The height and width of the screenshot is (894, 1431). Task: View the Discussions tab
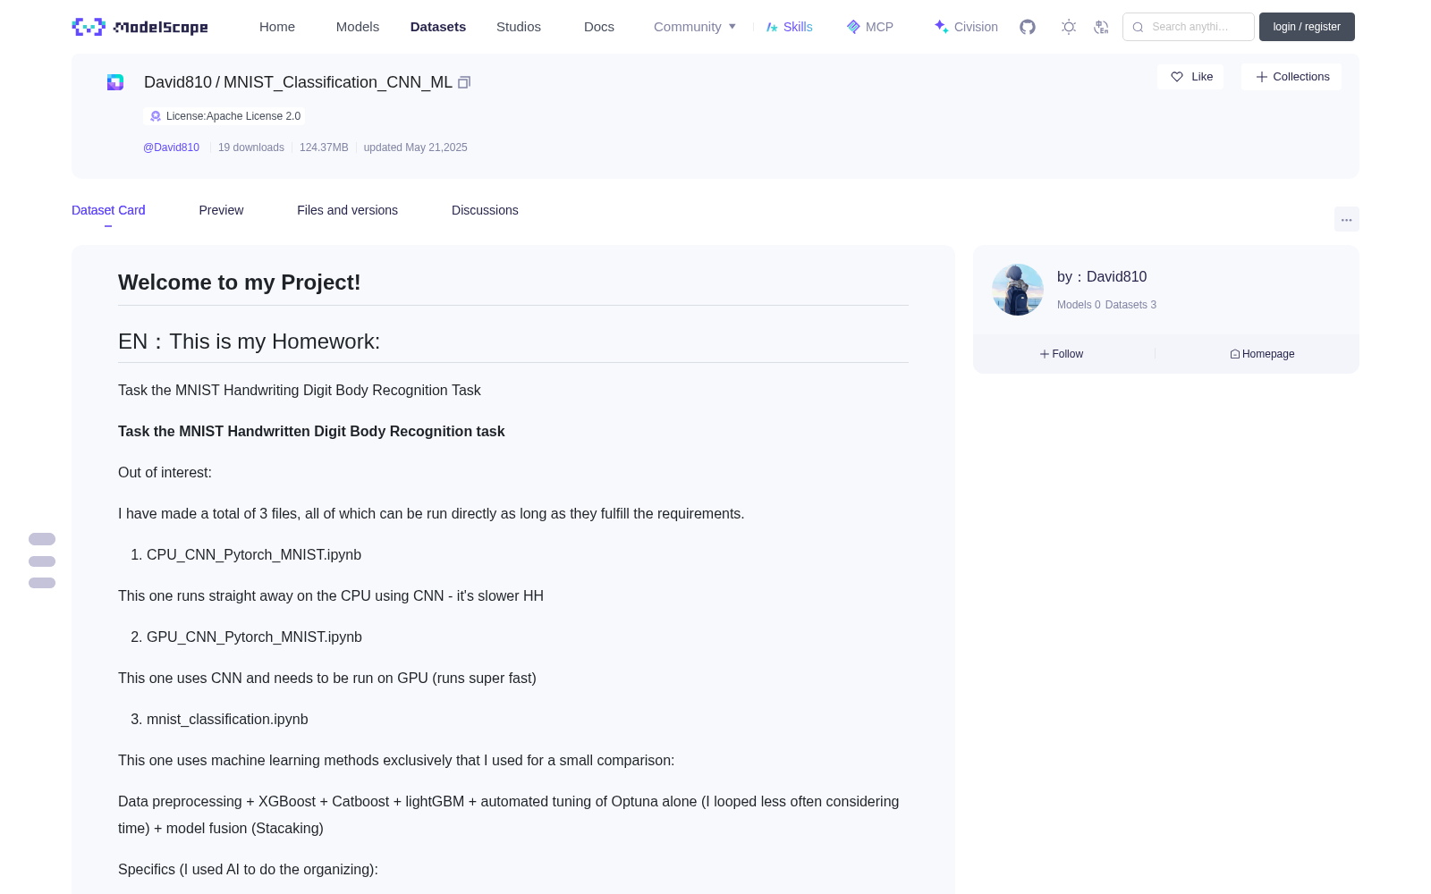(485, 210)
